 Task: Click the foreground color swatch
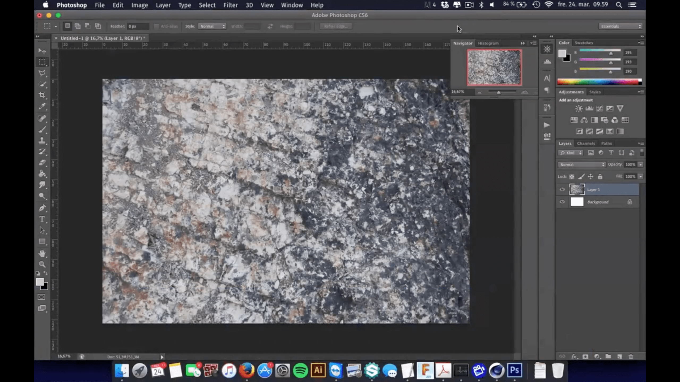[40, 282]
